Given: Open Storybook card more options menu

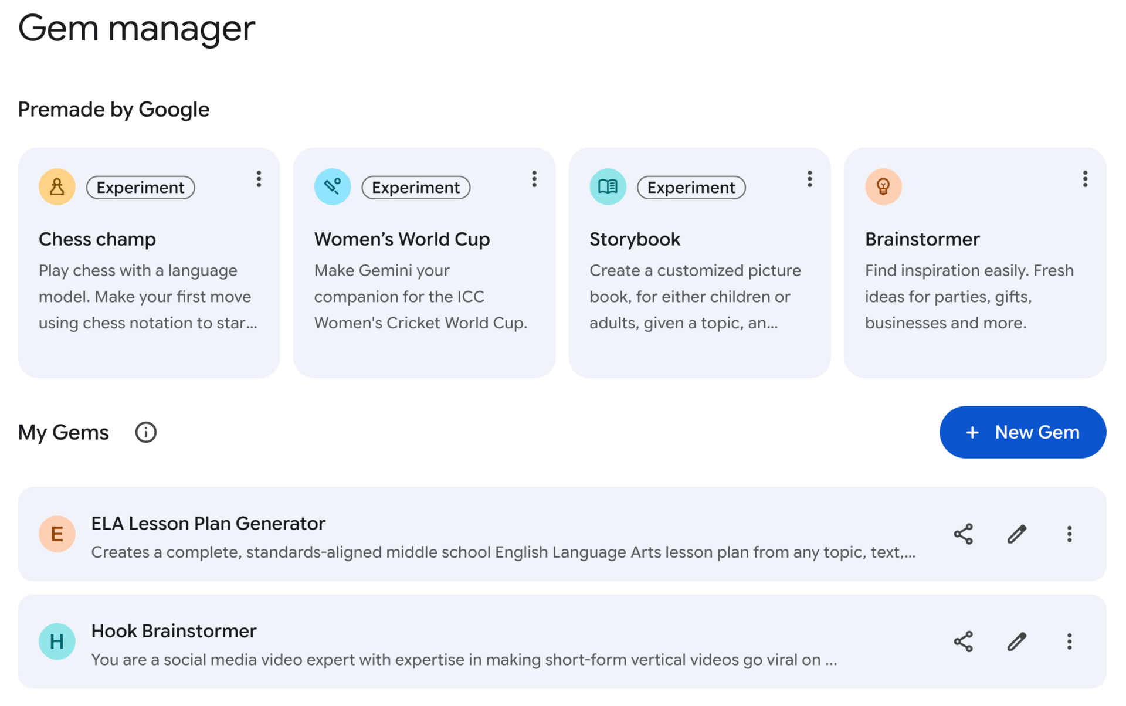Looking at the screenshot, I should point(809,179).
